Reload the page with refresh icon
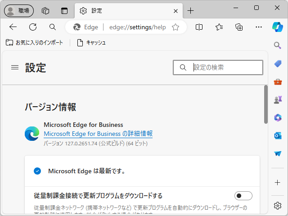Screen dimensions: 288x216 coord(33,27)
